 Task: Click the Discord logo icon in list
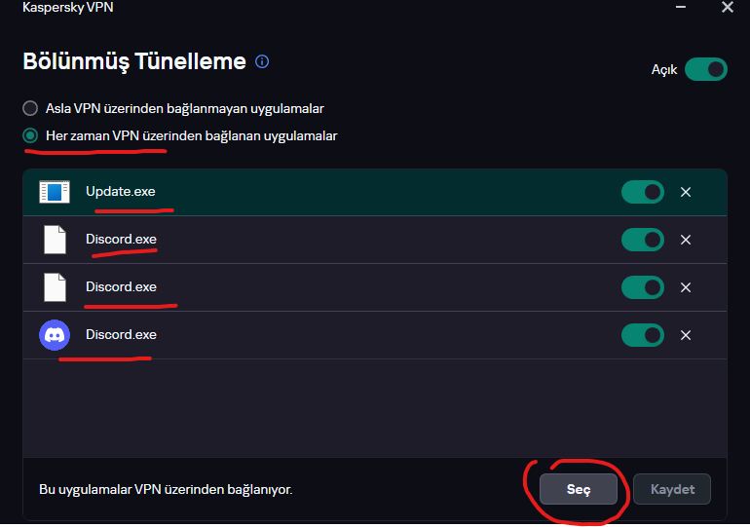(x=55, y=335)
